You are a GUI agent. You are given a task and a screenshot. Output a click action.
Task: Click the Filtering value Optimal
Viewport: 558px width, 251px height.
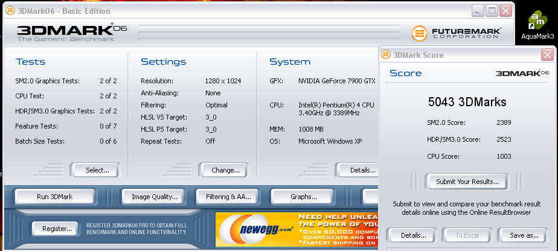216,105
